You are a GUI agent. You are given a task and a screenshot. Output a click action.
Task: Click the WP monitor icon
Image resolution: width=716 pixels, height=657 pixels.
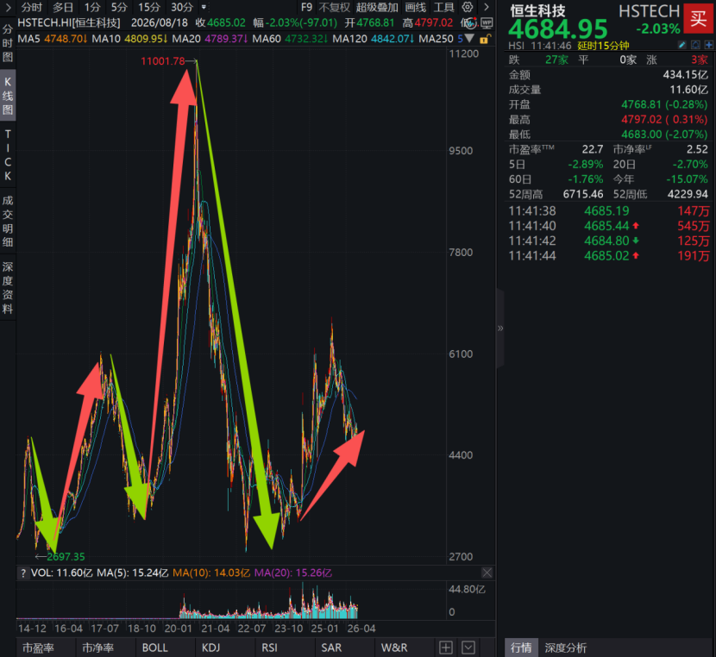[x=487, y=22]
